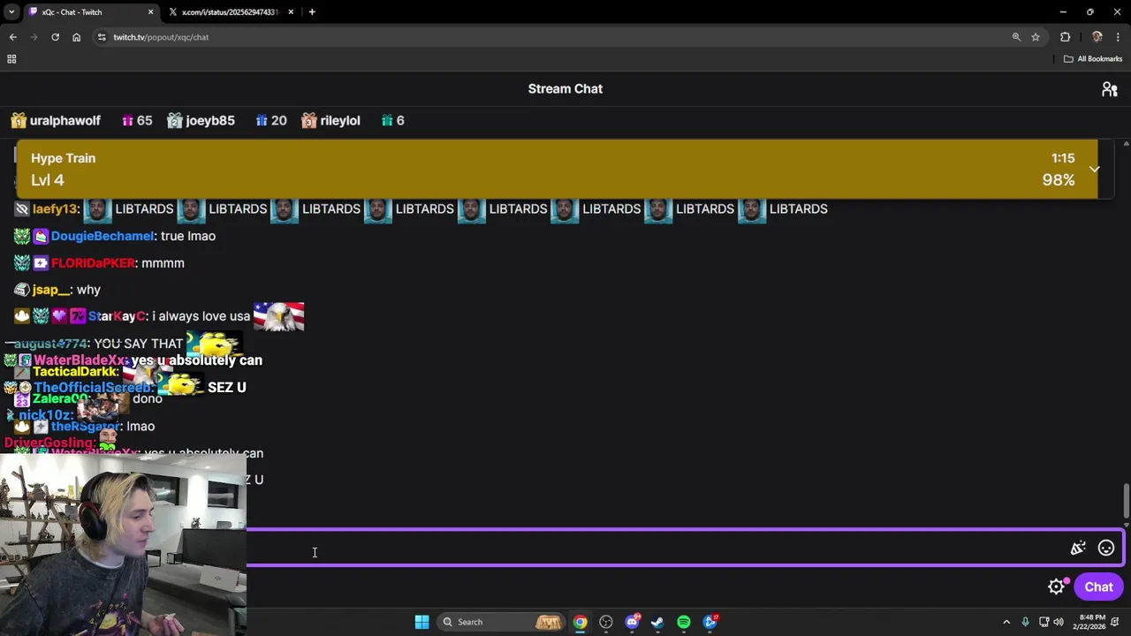Viewport: 1131px width, 636px height.
Task: Go to the browser home page
Action: [77, 37]
